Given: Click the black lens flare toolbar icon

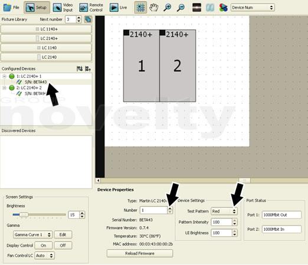Looking at the screenshot, I should pyautogui.click(x=196, y=8).
